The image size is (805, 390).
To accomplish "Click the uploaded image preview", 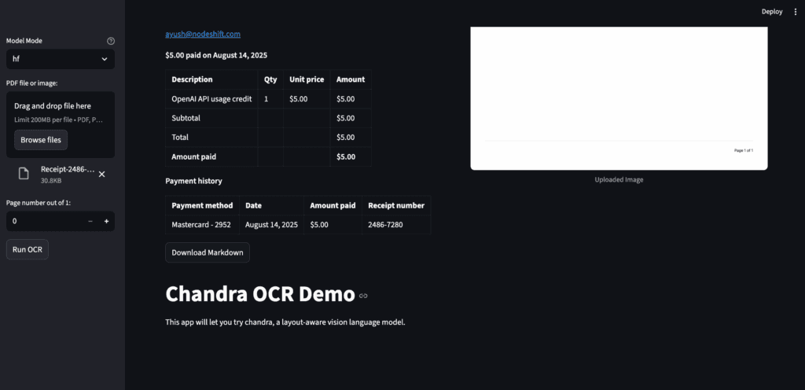I will coord(619,97).
